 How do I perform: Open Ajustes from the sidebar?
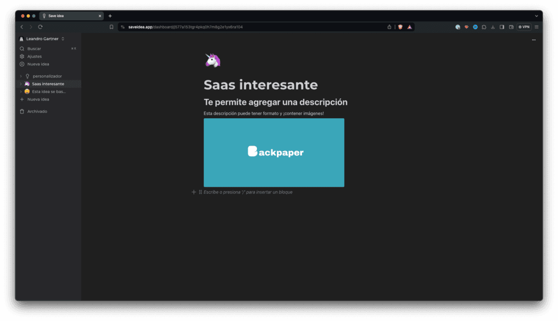pyautogui.click(x=33, y=56)
